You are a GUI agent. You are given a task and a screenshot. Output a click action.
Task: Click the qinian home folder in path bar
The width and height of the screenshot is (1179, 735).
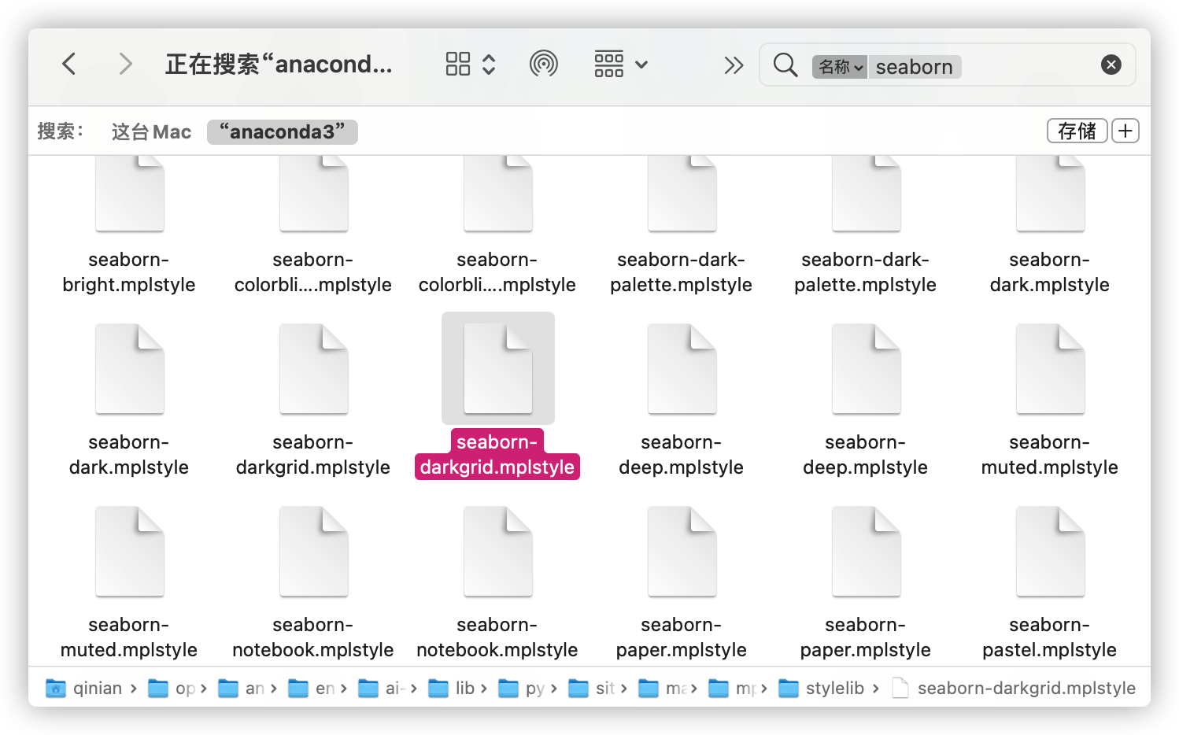tap(85, 688)
